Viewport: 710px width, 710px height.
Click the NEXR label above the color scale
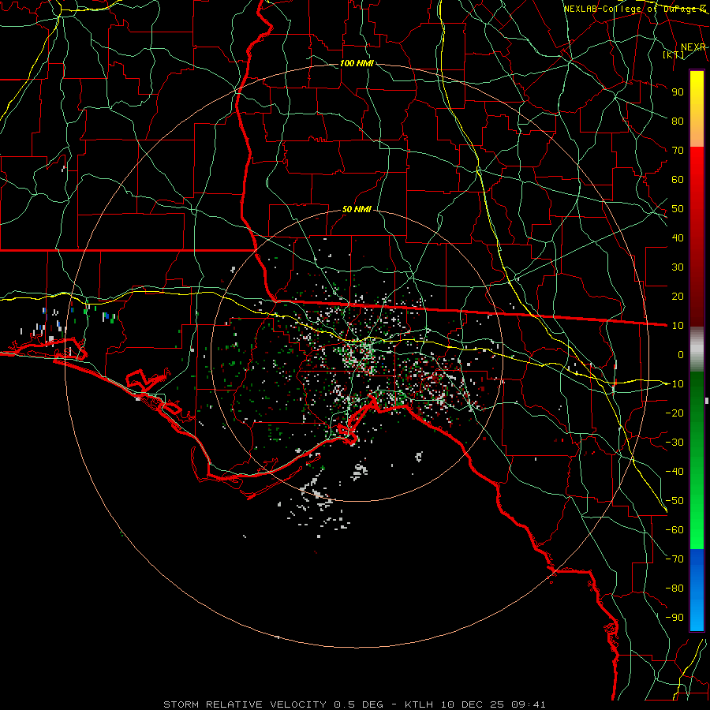(693, 47)
